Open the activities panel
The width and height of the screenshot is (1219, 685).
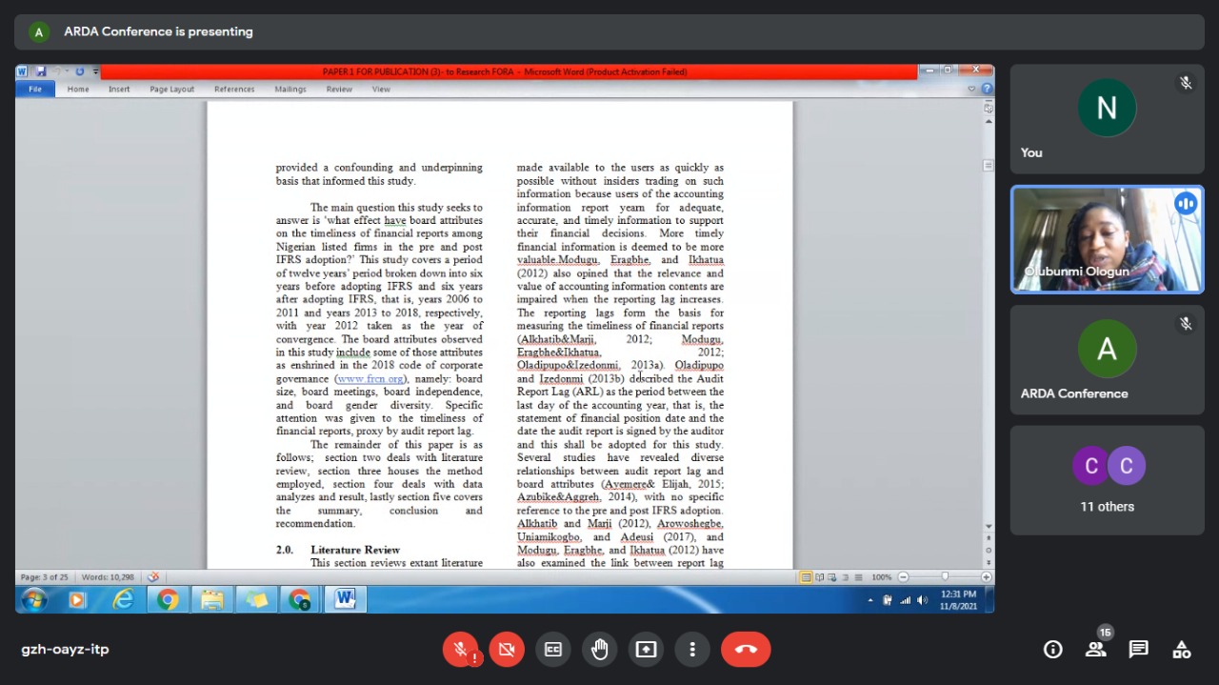1182,650
